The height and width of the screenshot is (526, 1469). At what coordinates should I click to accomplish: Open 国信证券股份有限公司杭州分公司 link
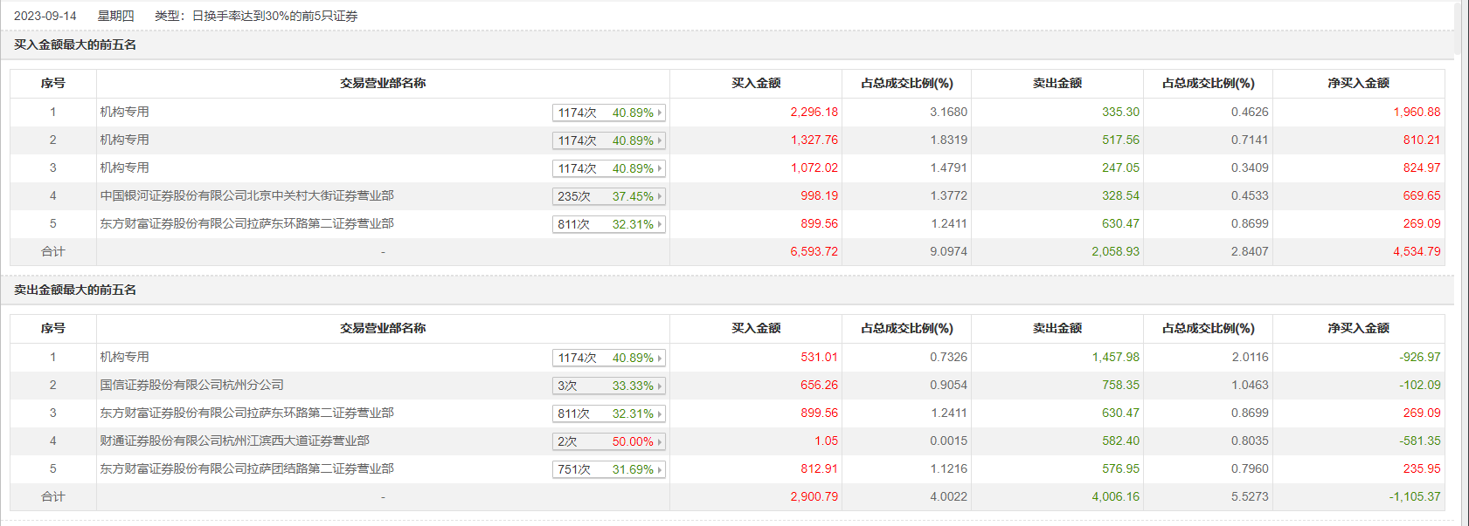tap(191, 385)
